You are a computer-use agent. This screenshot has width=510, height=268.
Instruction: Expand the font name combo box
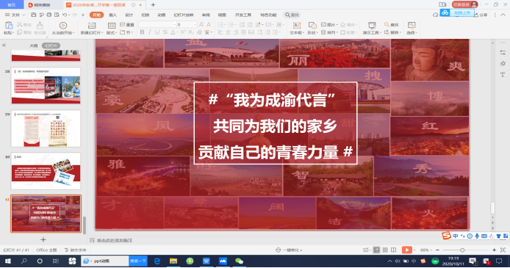point(174,24)
